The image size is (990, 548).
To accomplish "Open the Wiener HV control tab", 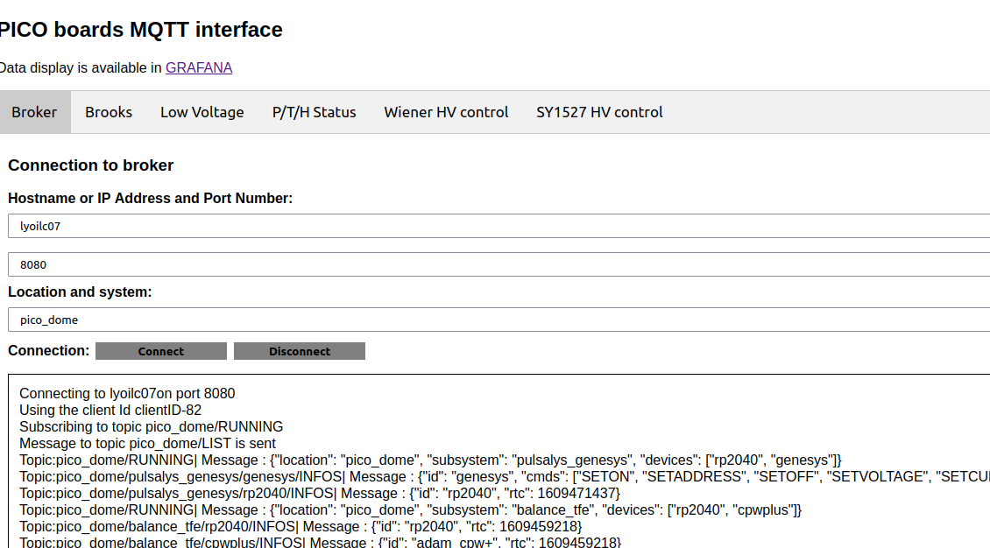I will coord(446,112).
